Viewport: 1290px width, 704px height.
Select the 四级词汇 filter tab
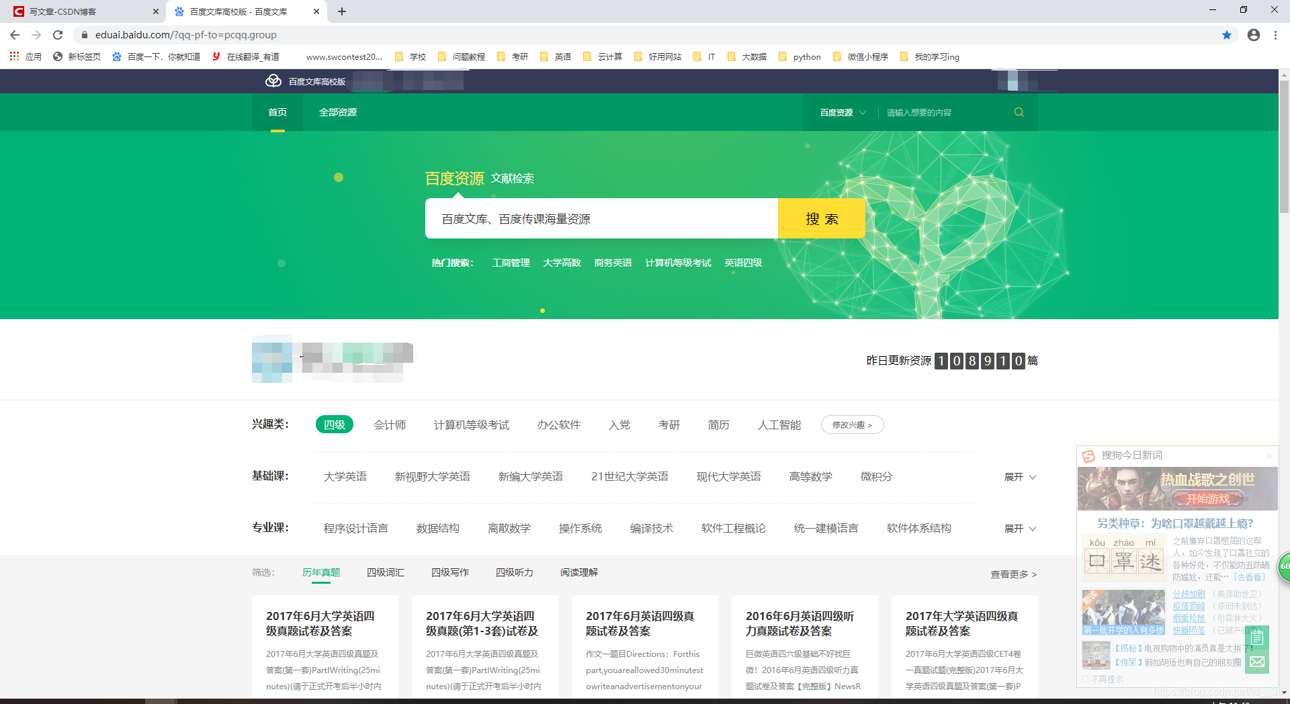386,572
